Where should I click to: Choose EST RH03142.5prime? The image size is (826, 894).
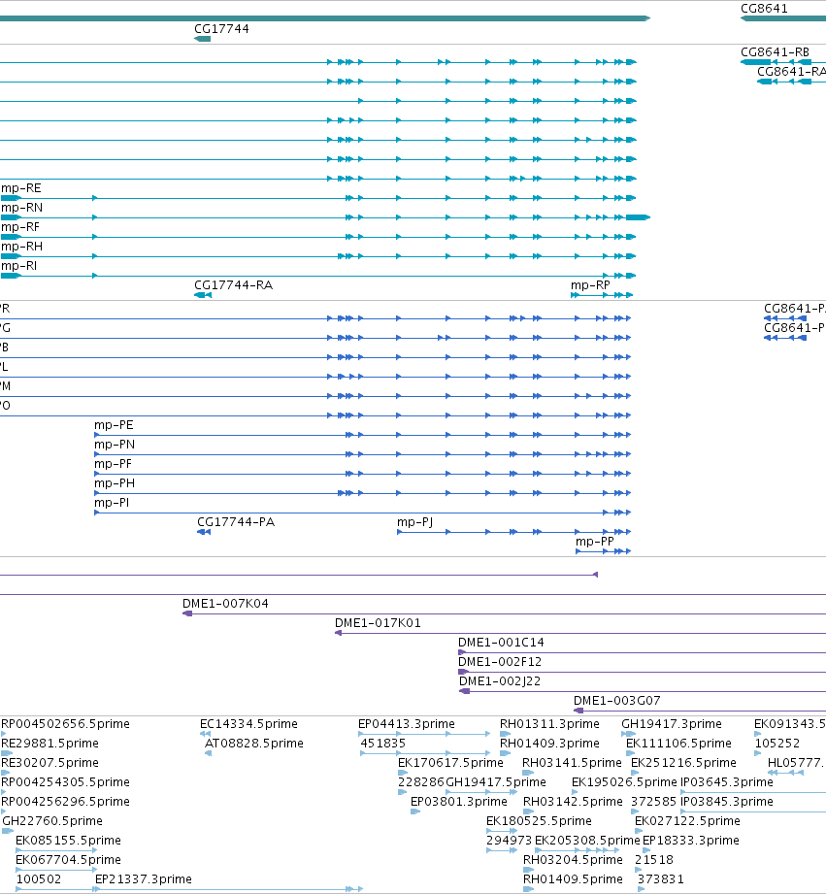click(573, 802)
